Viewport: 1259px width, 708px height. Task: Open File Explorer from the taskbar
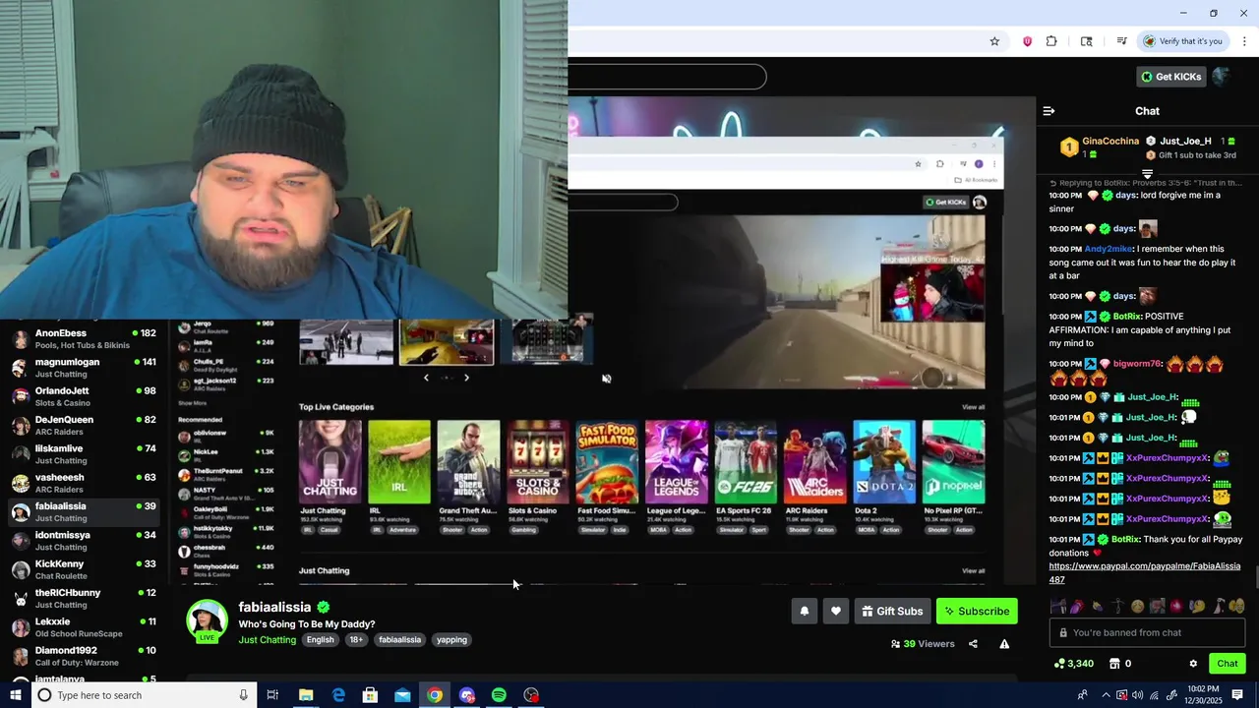306,695
